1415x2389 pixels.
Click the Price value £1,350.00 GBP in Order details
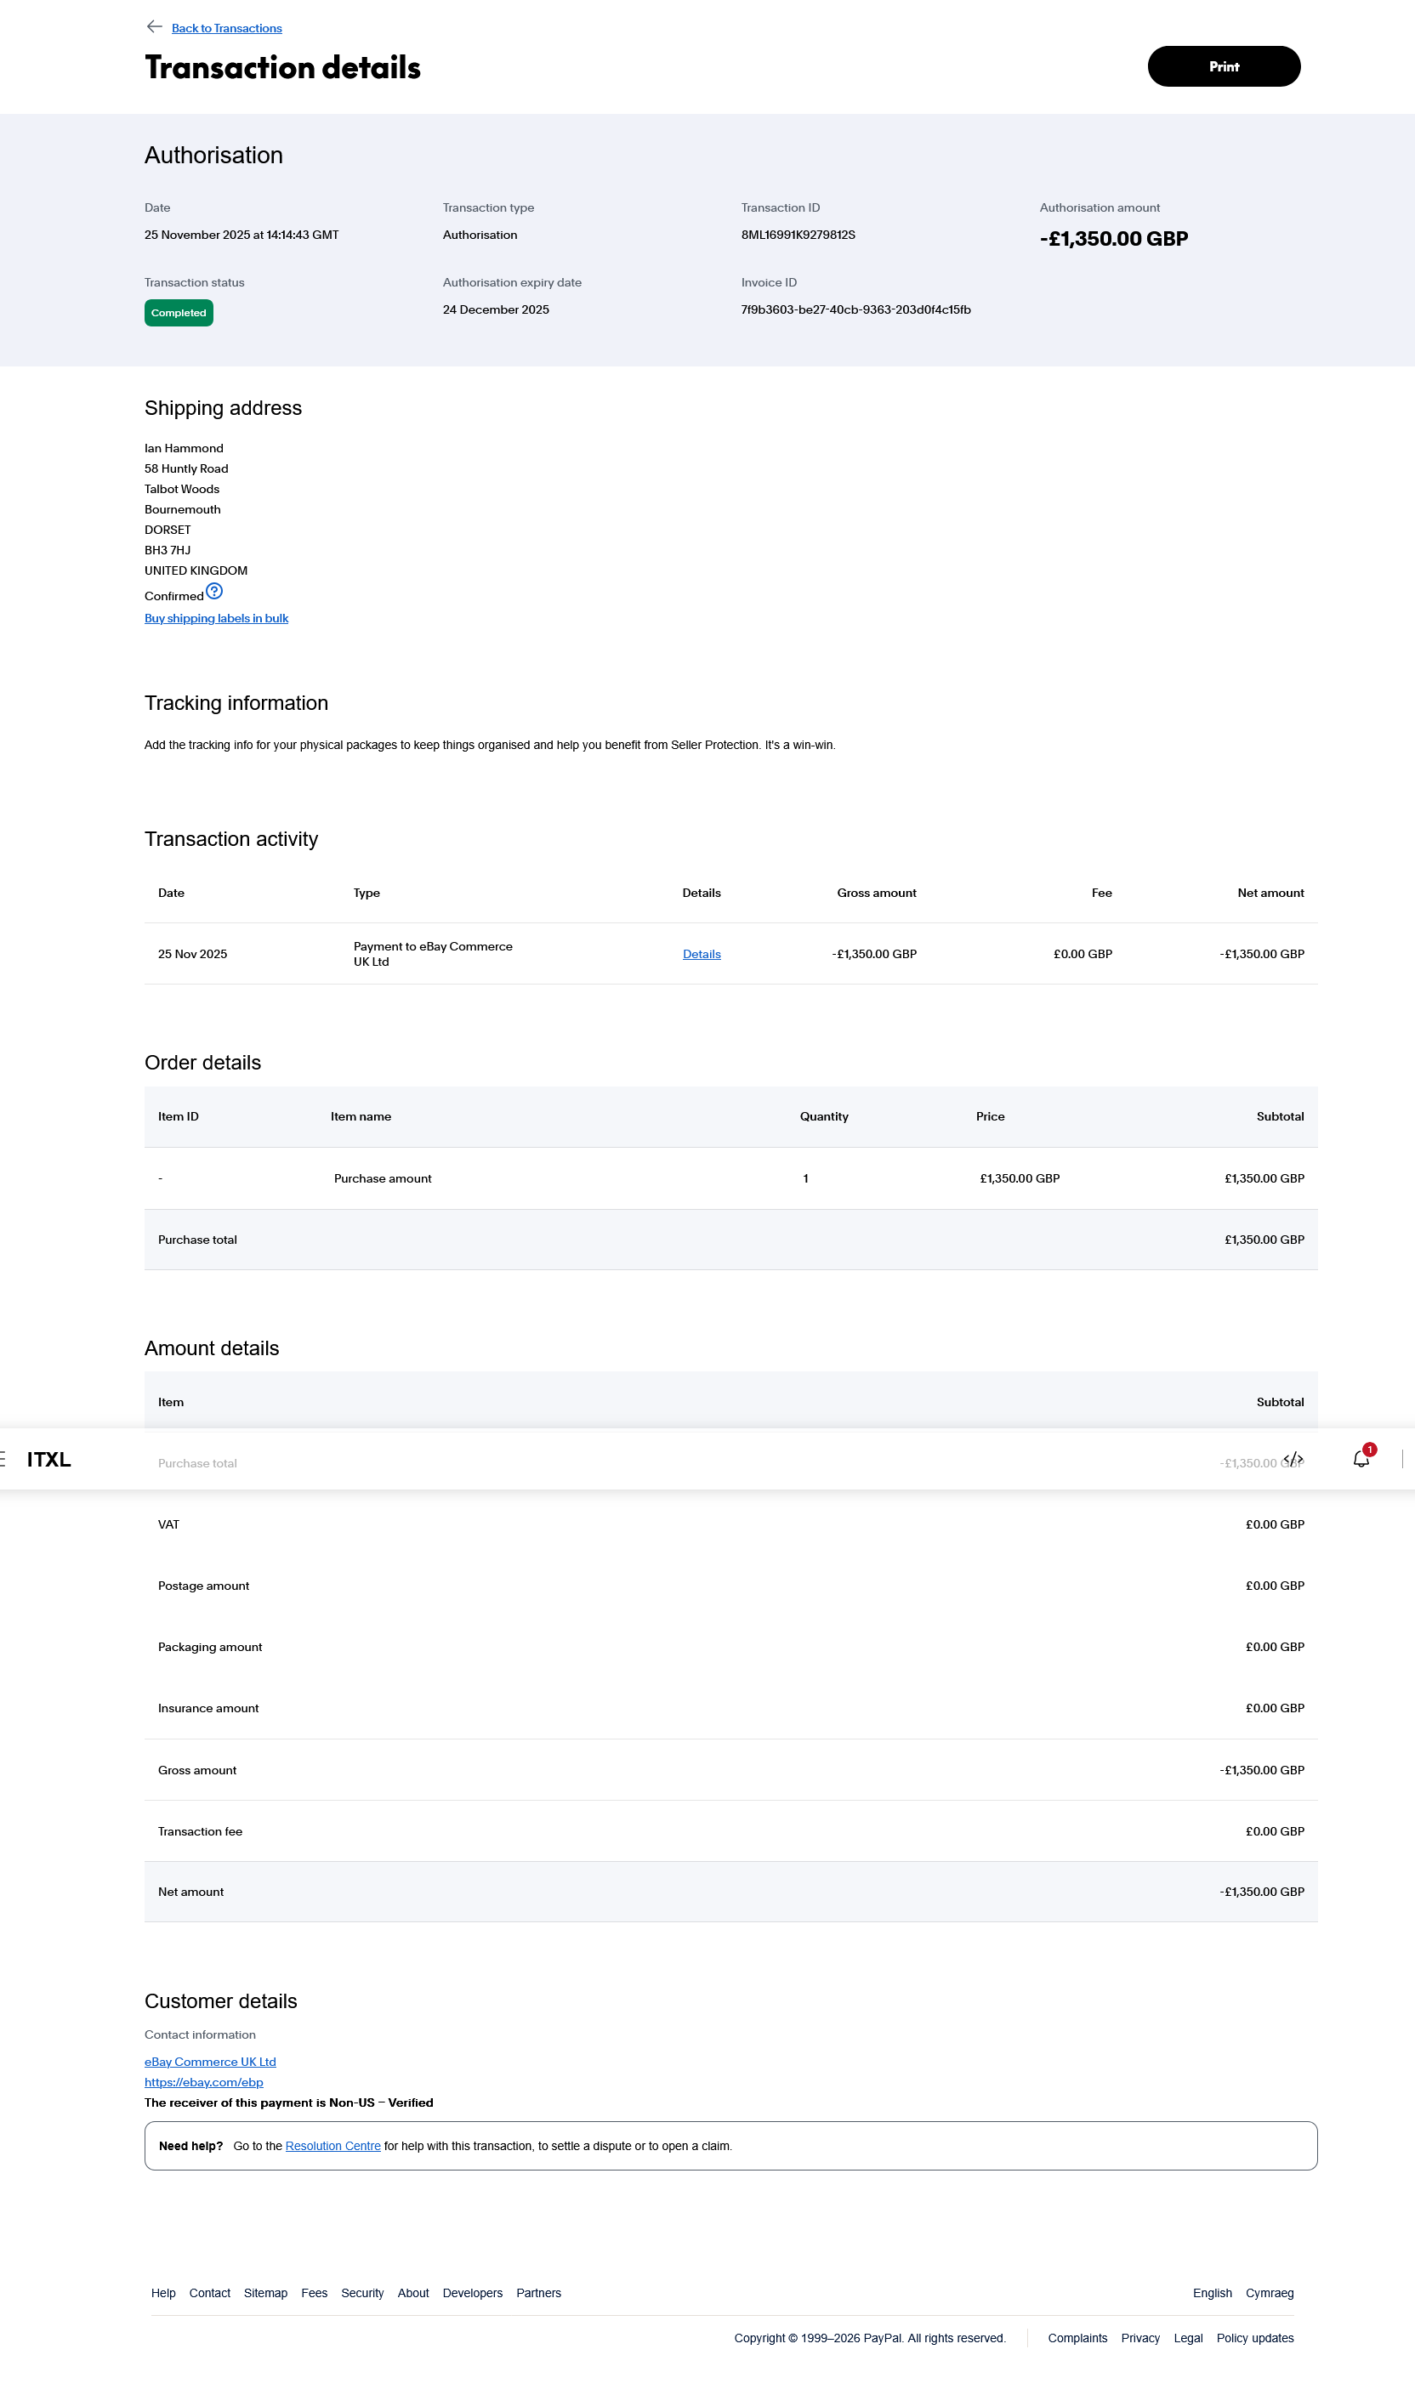click(x=1020, y=1179)
